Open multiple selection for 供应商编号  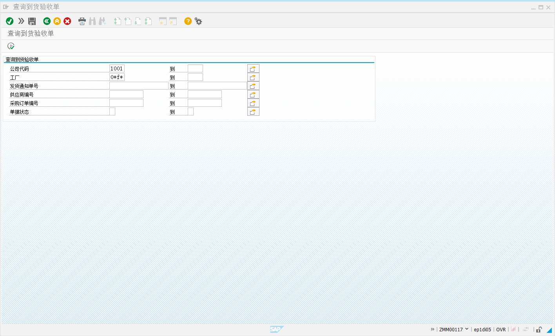coord(253,95)
